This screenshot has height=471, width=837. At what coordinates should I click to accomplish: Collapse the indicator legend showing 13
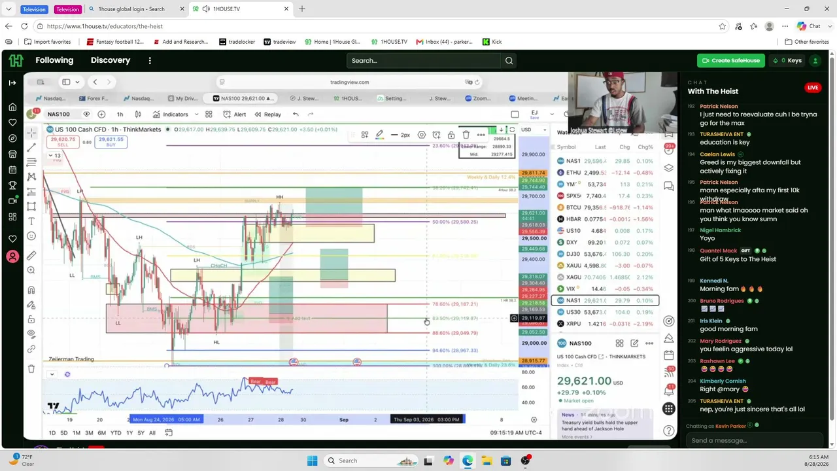54,156
